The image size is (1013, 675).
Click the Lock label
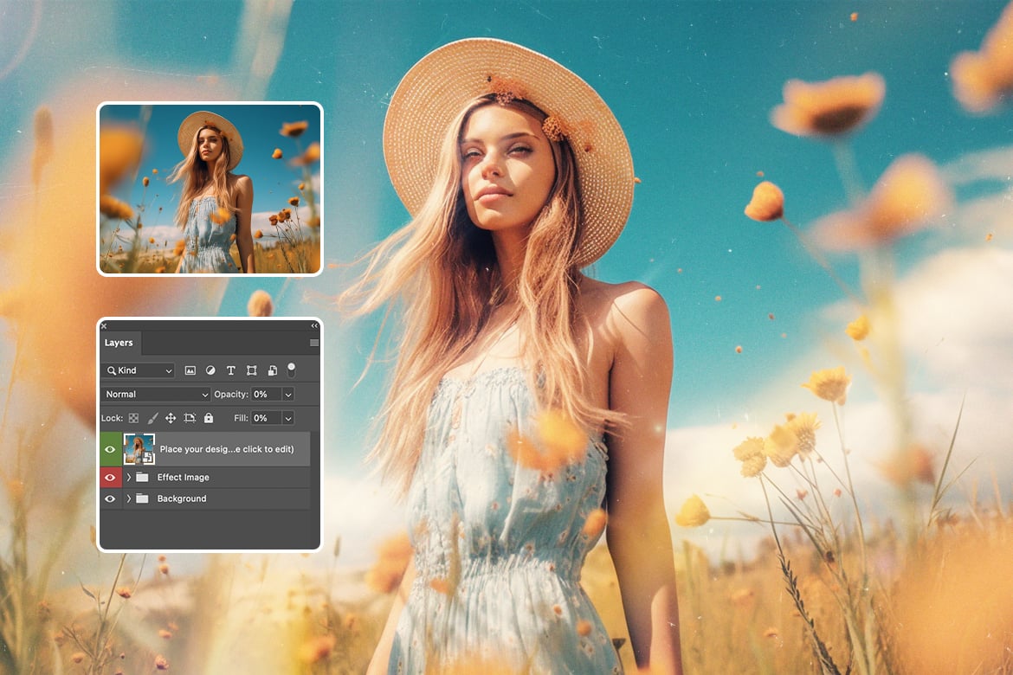click(112, 418)
